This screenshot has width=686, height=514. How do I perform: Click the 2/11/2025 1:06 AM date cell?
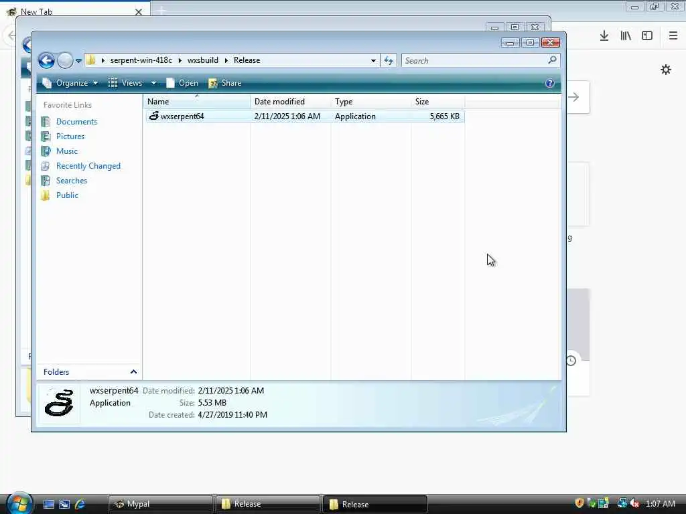click(x=287, y=116)
